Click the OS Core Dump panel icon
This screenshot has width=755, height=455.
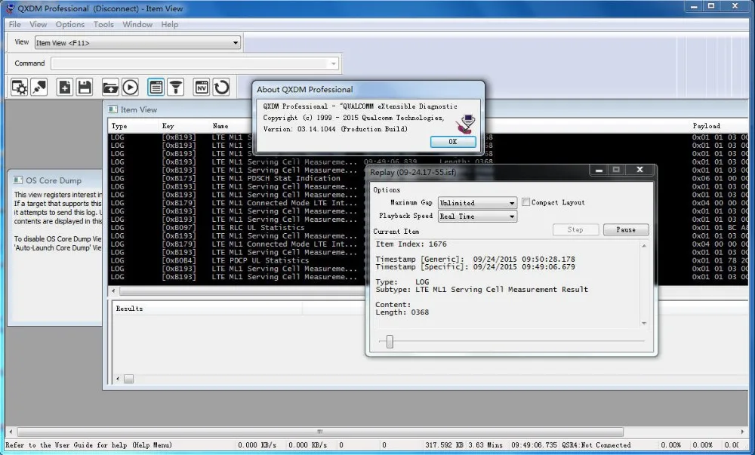[x=18, y=180]
